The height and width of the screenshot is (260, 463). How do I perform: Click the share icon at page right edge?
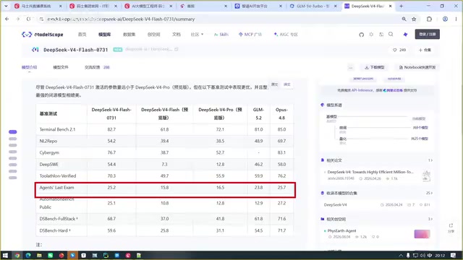coord(451,225)
